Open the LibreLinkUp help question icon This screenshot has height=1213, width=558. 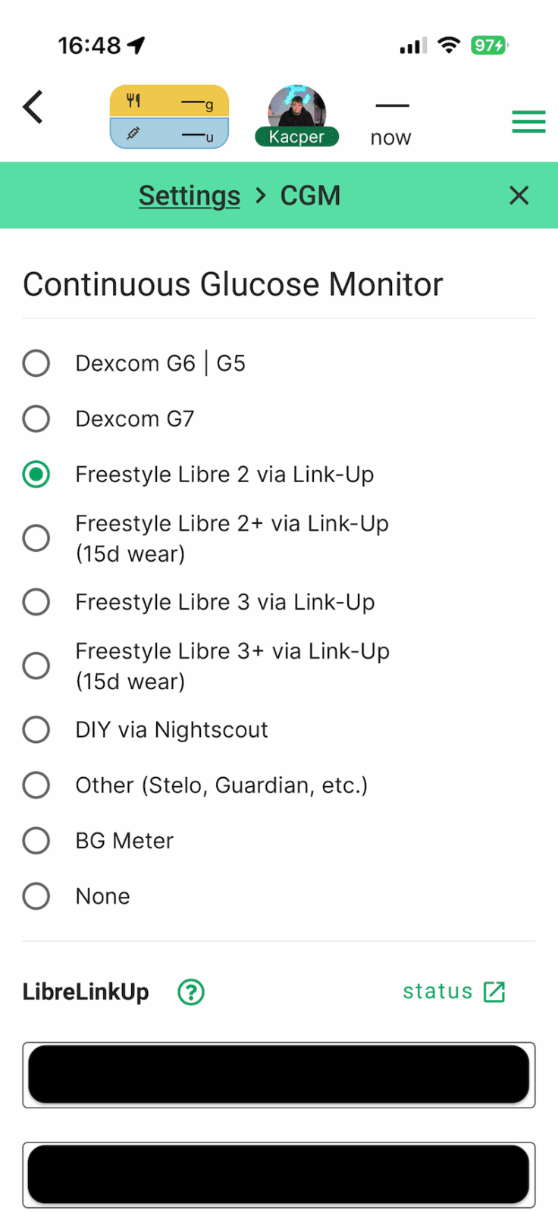click(191, 992)
